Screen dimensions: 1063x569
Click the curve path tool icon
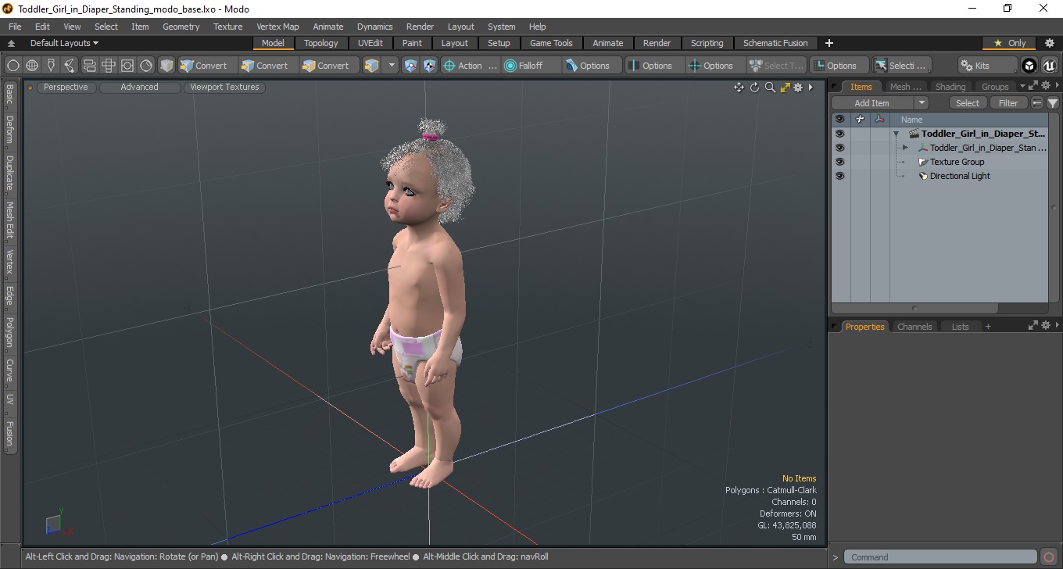click(70, 66)
